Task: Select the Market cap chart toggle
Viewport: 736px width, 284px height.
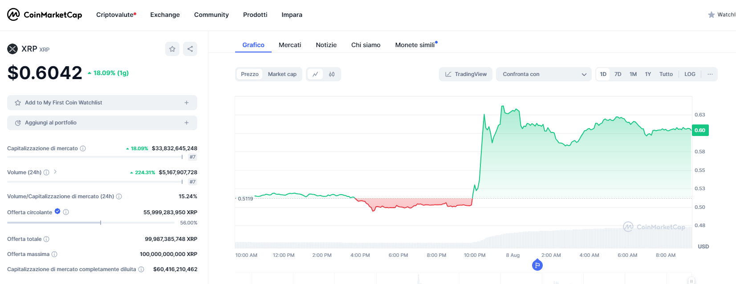Action: 282,74
